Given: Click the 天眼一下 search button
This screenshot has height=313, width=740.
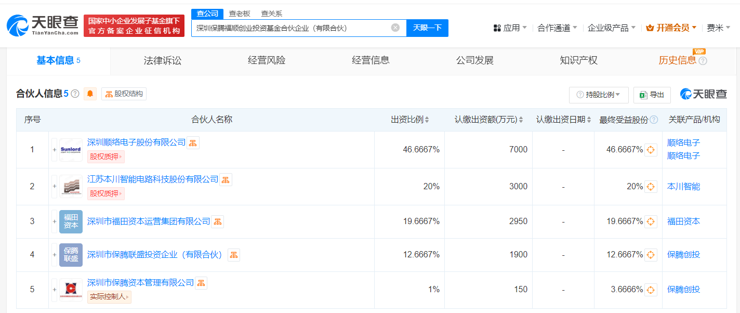Looking at the screenshot, I should [x=427, y=28].
